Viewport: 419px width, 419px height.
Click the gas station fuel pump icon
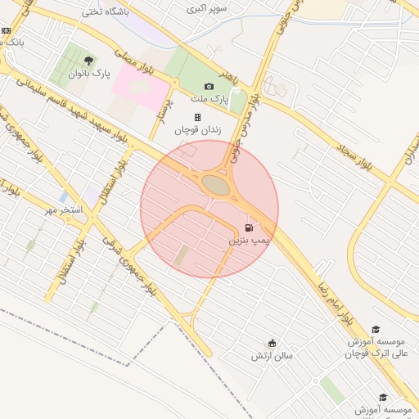(249, 228)
